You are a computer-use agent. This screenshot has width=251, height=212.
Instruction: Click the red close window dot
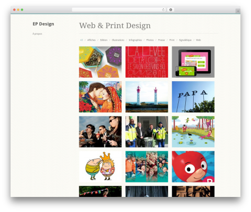tap(15, 10)
